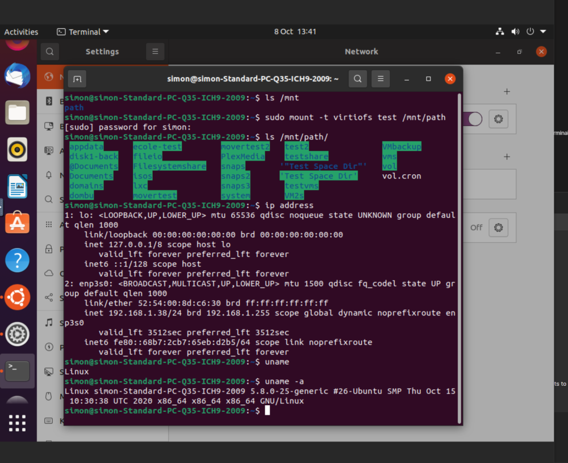Open the clock and calendar menu

coord(295,32)
